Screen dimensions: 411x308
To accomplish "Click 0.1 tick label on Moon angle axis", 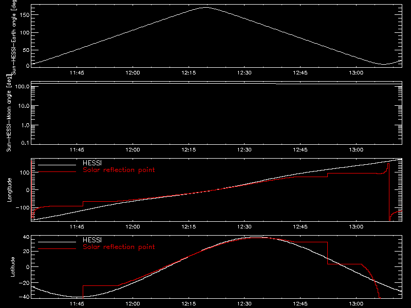I will coord(25,143).
